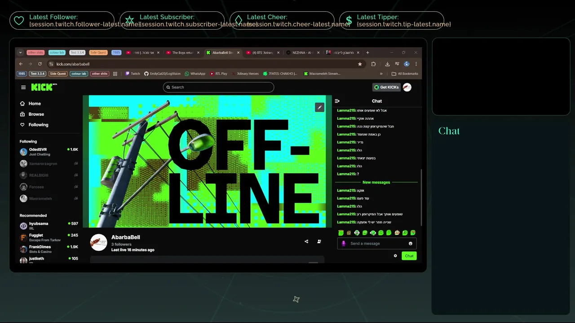575x323 pixels.
Task: Open the RTL Play bookmark
Action: [219, 74]
